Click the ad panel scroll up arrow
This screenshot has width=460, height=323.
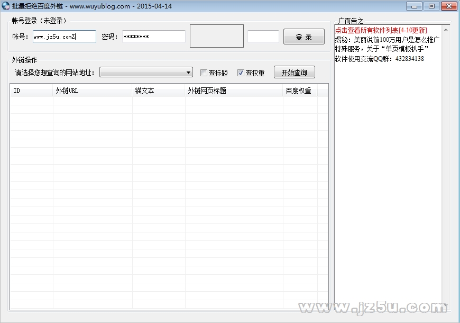coord(446,30)
